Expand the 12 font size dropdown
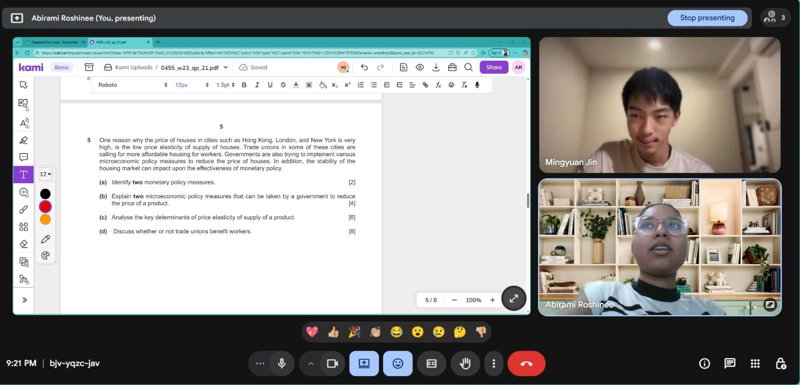 [x=45, y=174]
